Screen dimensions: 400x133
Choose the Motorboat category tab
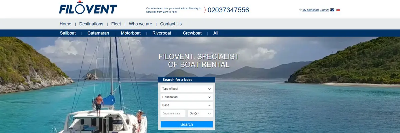[131, 33]
